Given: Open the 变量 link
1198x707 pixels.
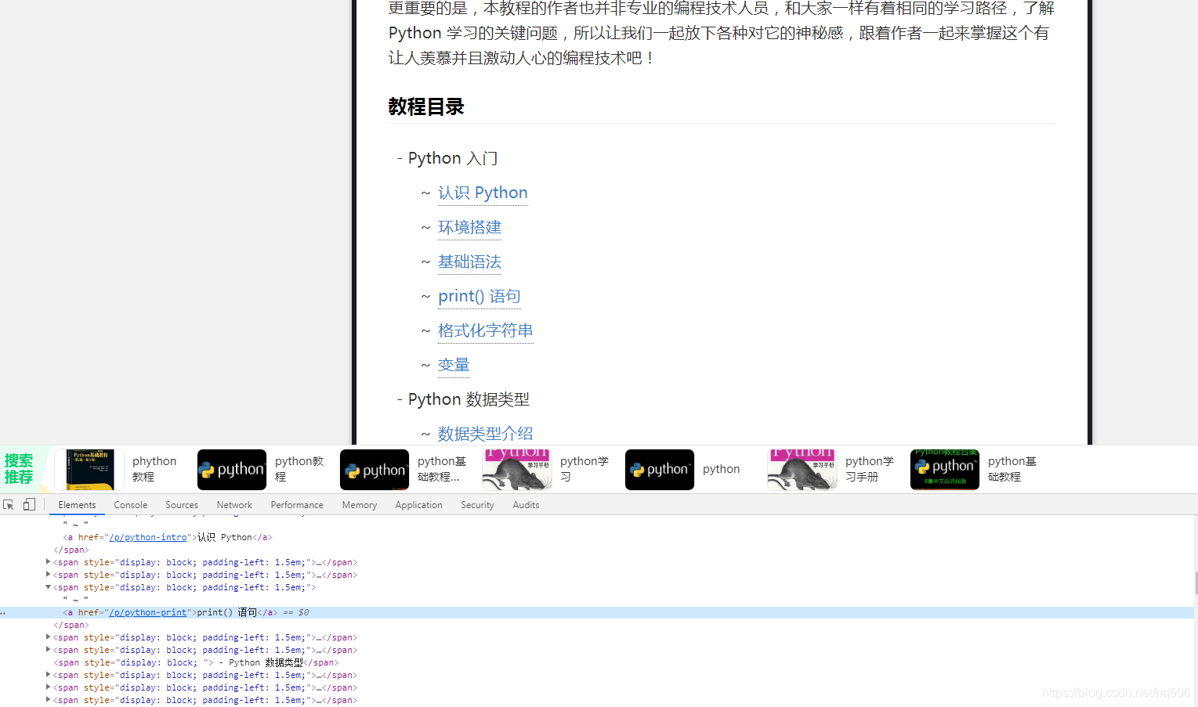Looking at the screenshot, I should 454,365.
